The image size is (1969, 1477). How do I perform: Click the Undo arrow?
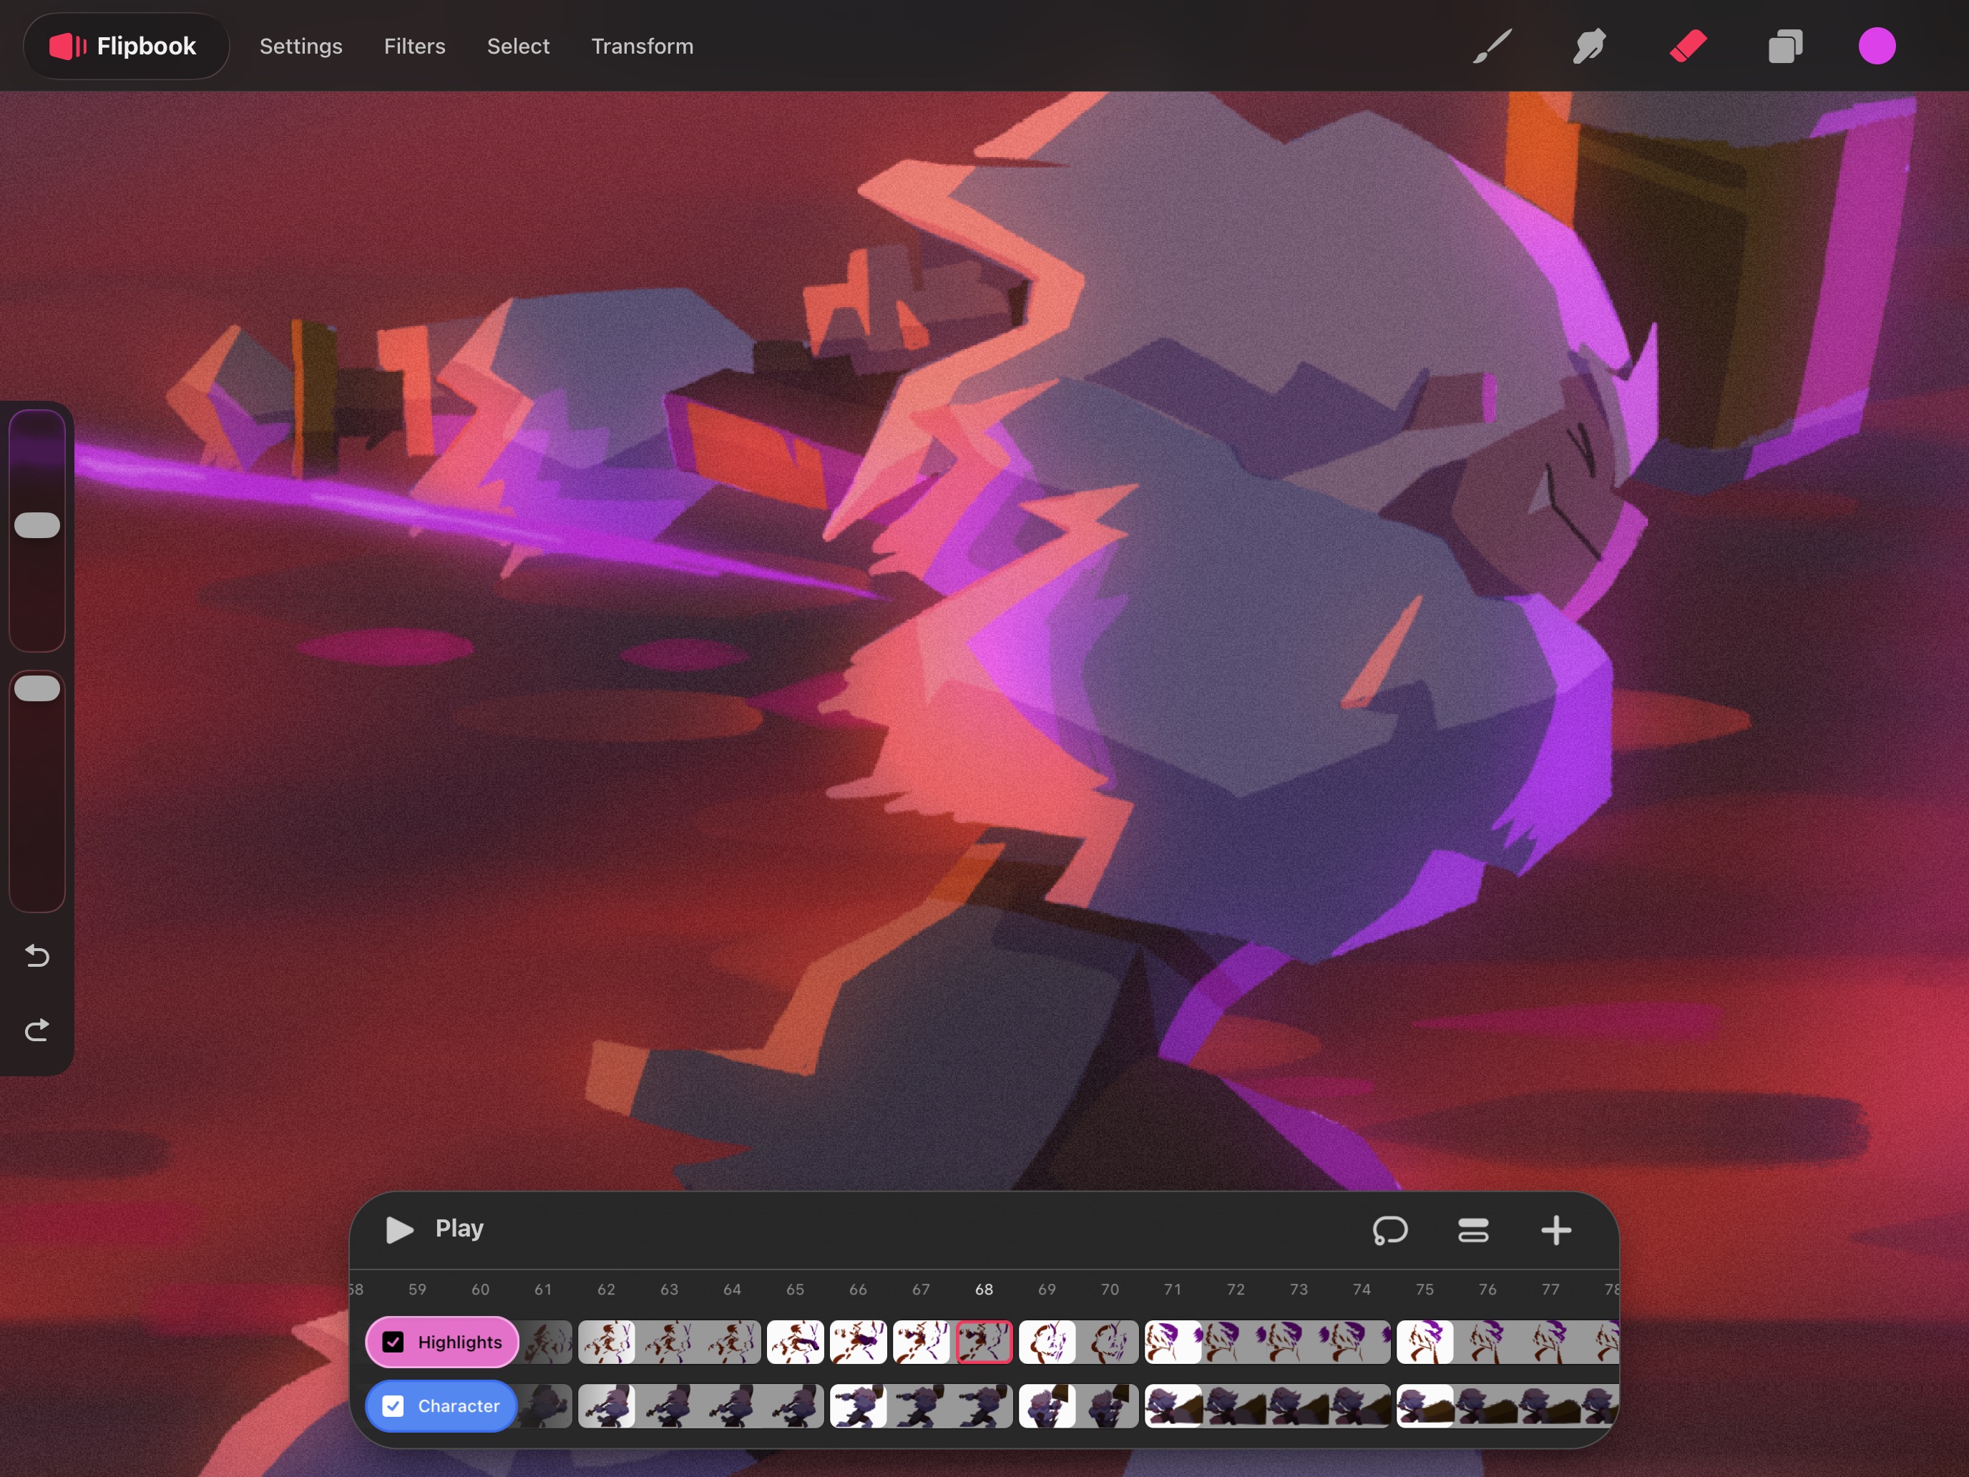(x=36, y=956)
